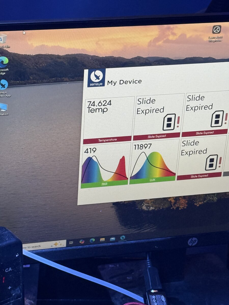Launch Copilot from the taskbar
This screenshot has height=305, width=229.
coord(82,241)
